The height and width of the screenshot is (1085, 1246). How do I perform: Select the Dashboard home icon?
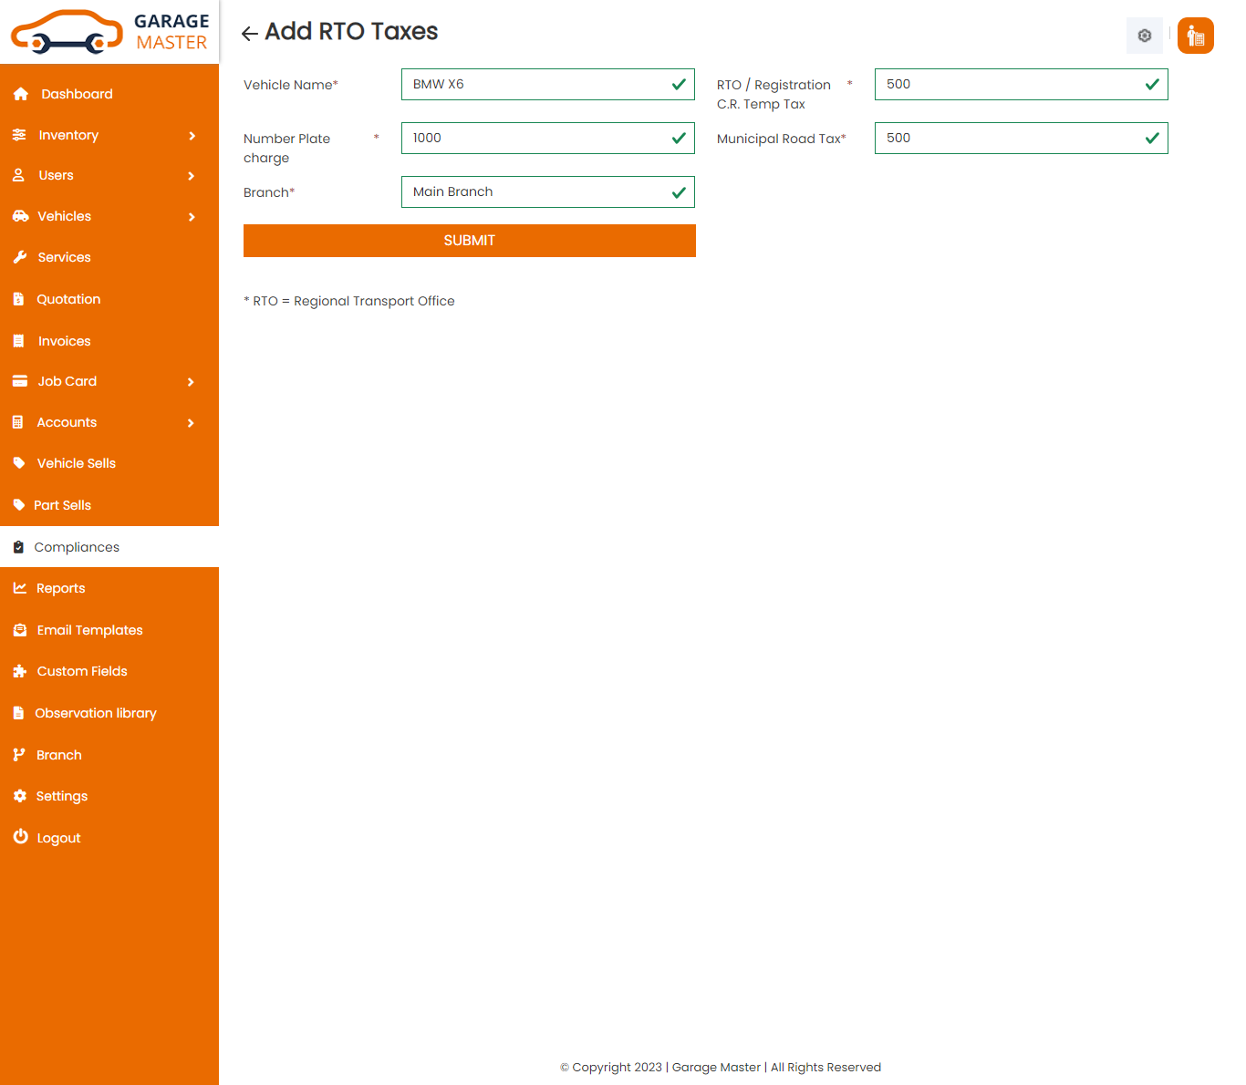coord(20,93)
